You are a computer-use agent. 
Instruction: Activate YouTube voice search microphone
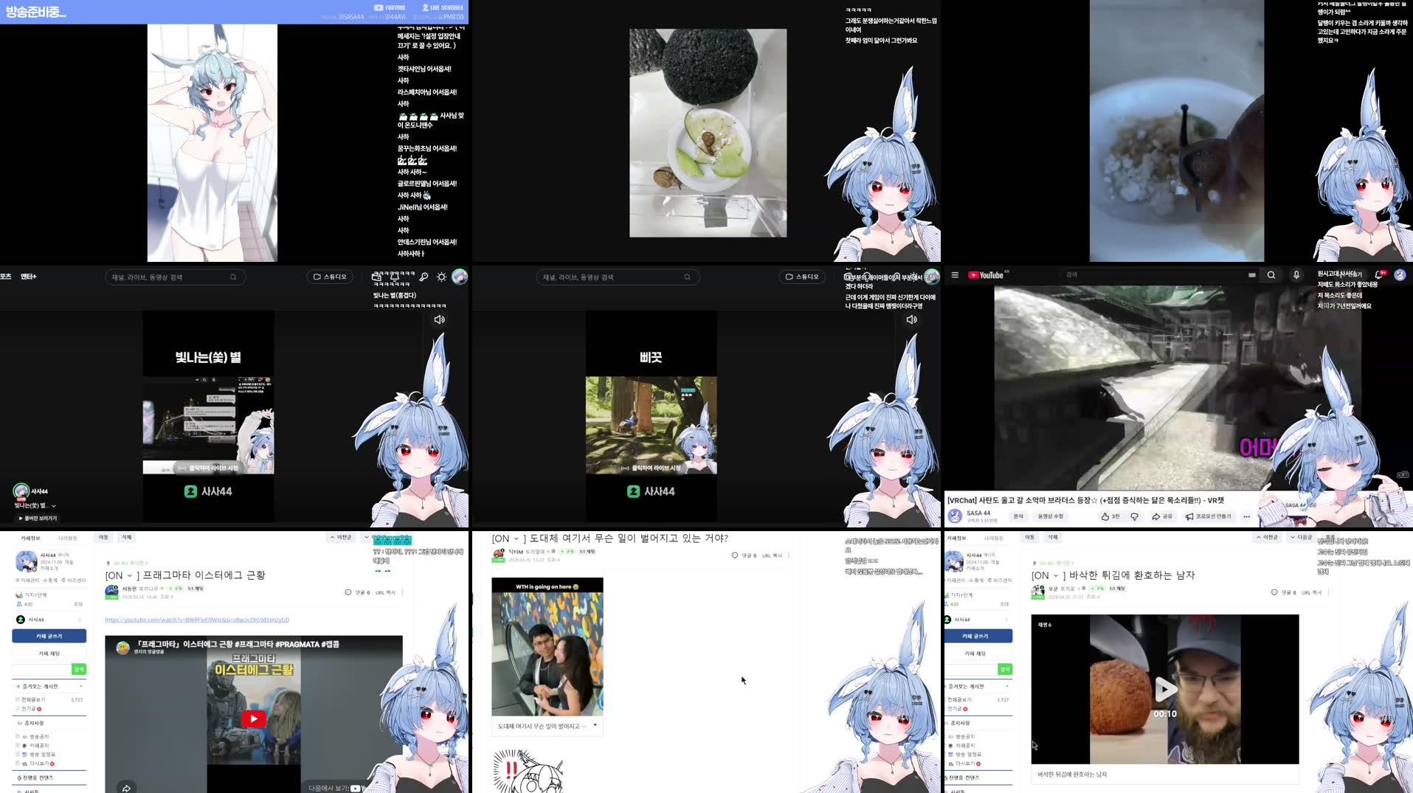[x=1296, y=275]
